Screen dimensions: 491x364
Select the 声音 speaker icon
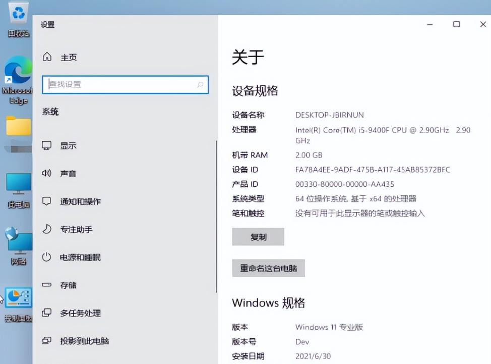point(47,173)
